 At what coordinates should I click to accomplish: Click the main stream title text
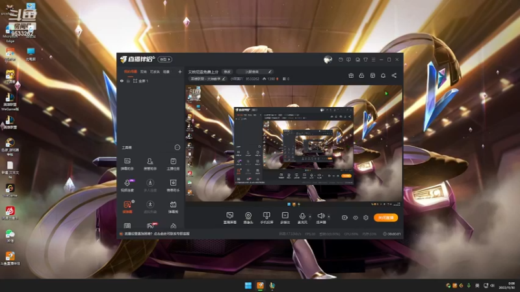click(203, 72)
